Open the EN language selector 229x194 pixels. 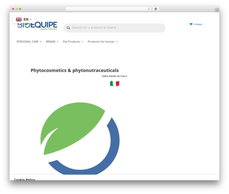24,19
